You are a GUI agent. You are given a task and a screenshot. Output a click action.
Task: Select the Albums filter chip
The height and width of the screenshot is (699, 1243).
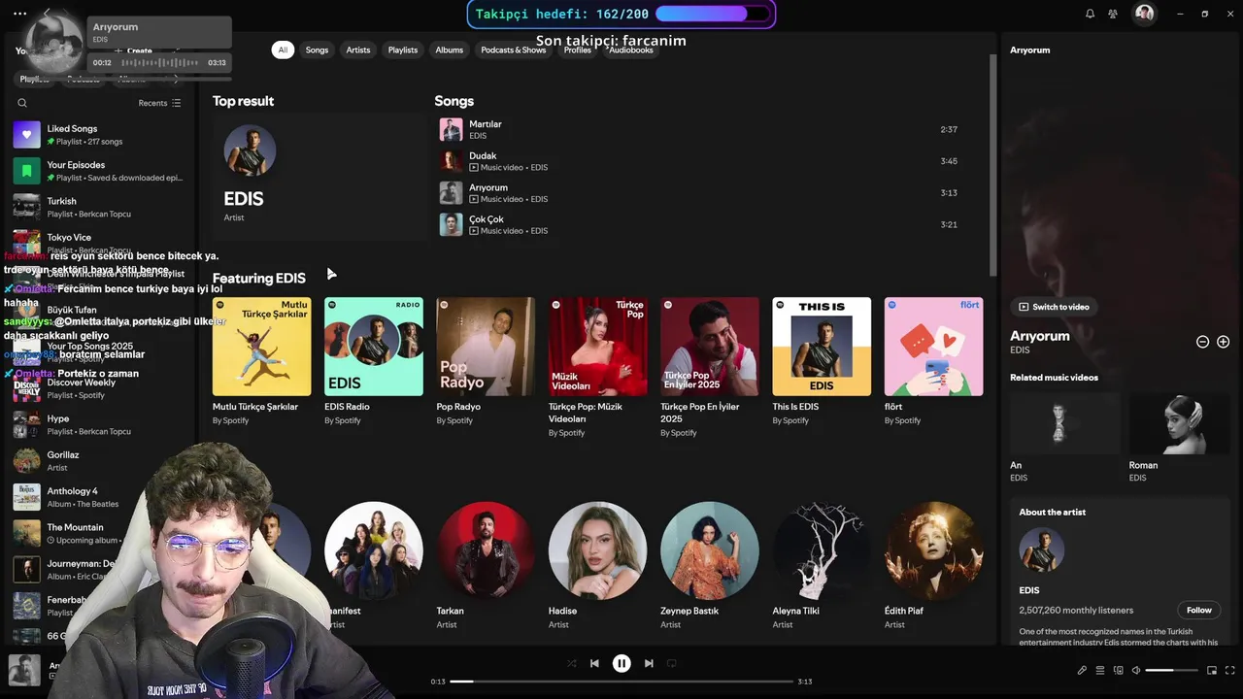tap(449, 50)
